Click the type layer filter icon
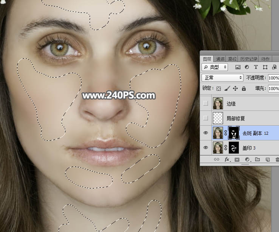 (256, 67)
